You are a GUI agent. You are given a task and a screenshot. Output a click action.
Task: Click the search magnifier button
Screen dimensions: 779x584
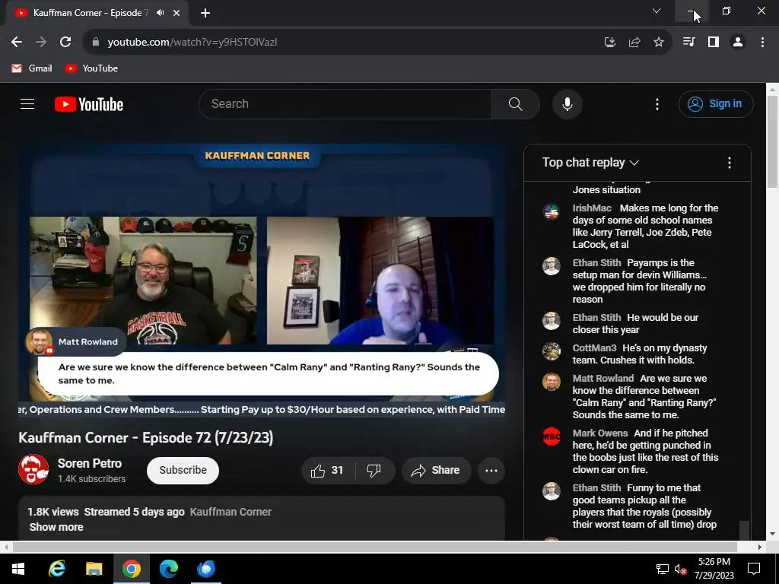tap(515, 103)
